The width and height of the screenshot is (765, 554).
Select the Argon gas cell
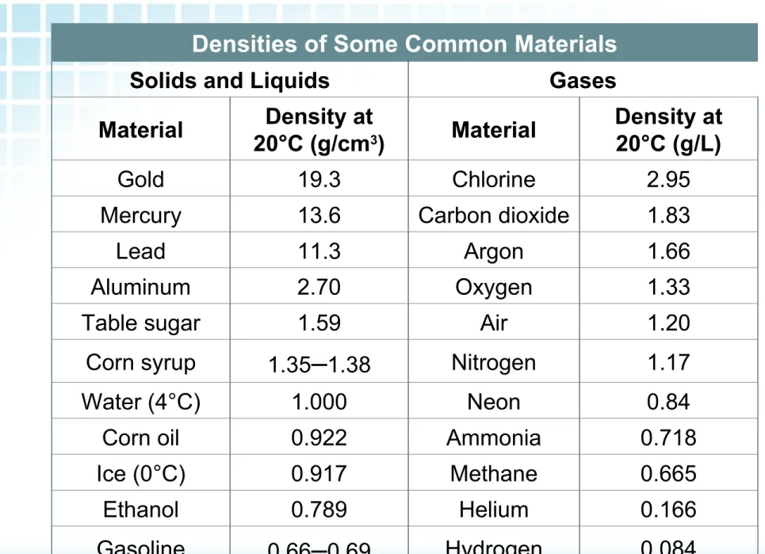(x=493, y=252)
